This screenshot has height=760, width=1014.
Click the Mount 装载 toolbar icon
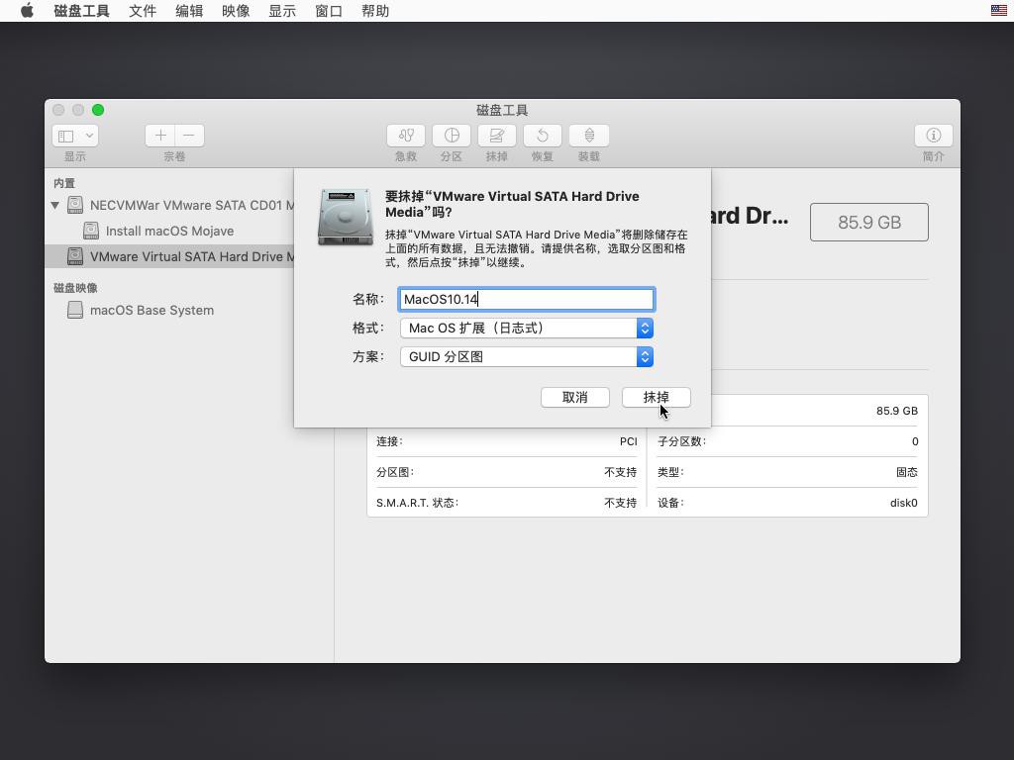tap(589, 135)
